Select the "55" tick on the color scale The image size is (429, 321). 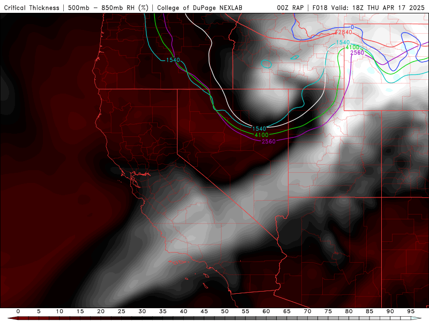click(x=246, y=311)
